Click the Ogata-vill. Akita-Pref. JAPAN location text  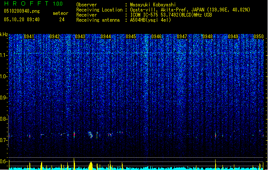190,10
